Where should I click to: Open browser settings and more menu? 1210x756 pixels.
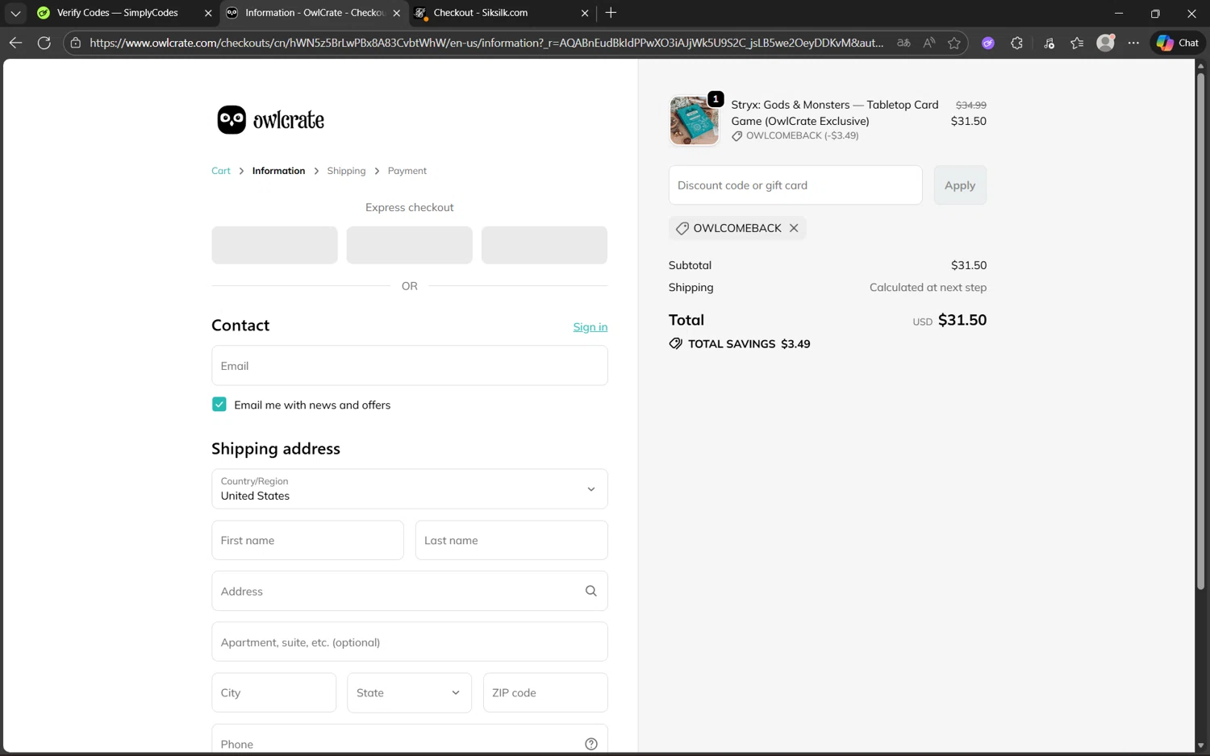point(1133,43)
